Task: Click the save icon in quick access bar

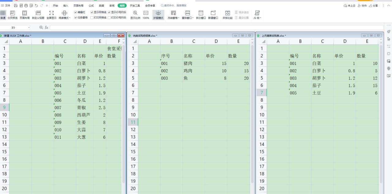Action: [x=16, y=5]
